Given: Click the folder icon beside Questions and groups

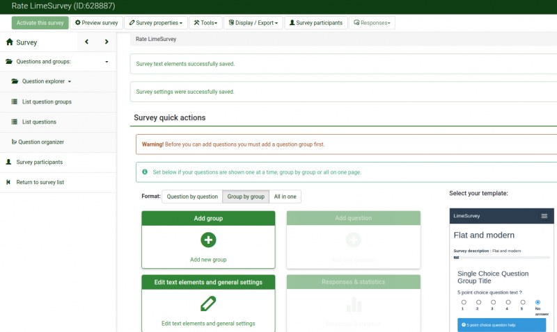Looking at the screenshot, I should coord(9,61).
